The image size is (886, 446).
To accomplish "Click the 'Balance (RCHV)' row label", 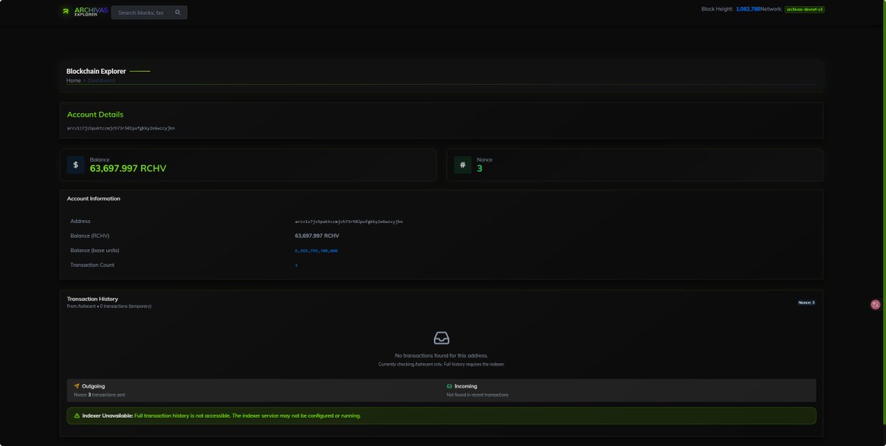I will (x=89, y=236).
